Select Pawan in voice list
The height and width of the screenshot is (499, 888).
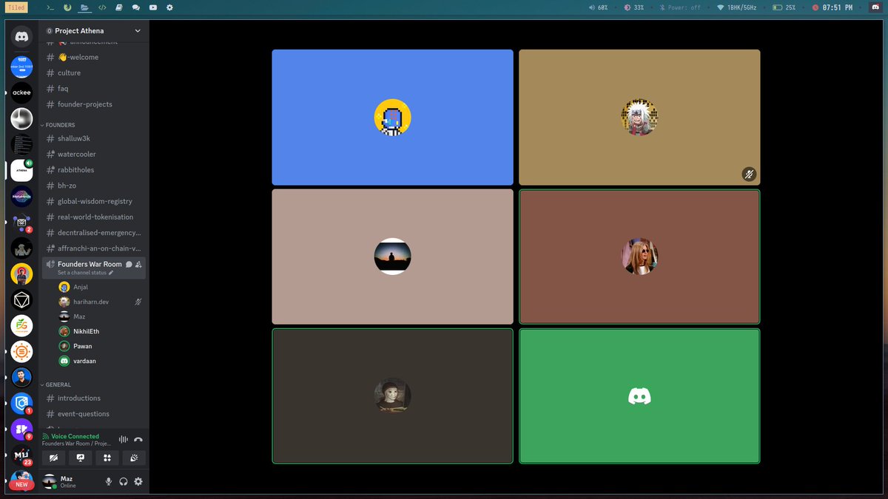[100, 346]
